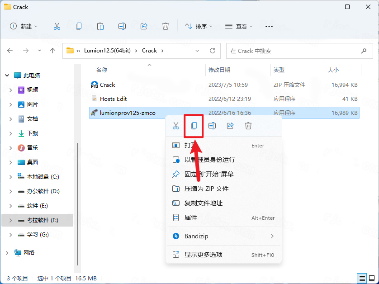Expand the 办公软件 (D:) drive node
379x284 pixels.
(11, 191)
